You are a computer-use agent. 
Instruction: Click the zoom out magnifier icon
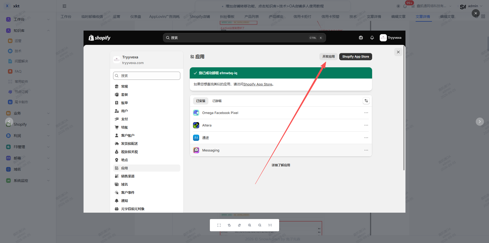pos(260,225)
